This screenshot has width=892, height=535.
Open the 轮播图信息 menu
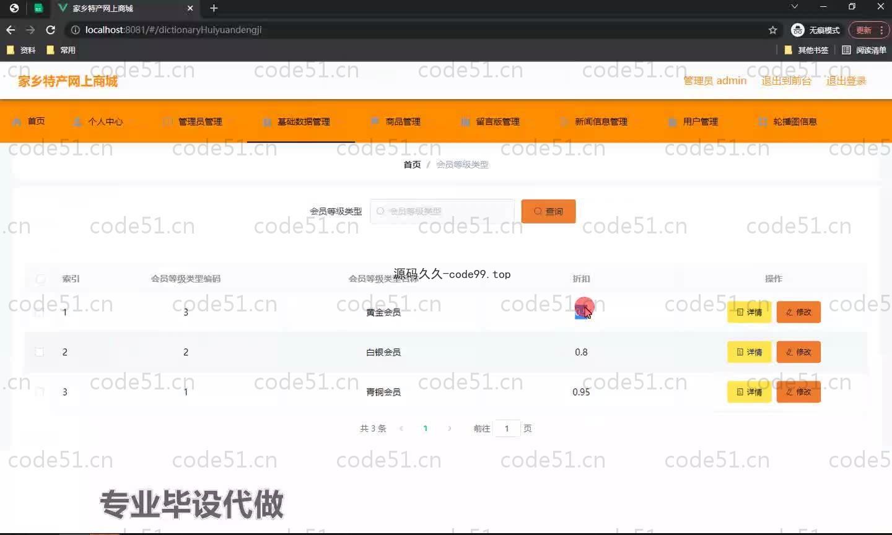click(x=788, y=121)
